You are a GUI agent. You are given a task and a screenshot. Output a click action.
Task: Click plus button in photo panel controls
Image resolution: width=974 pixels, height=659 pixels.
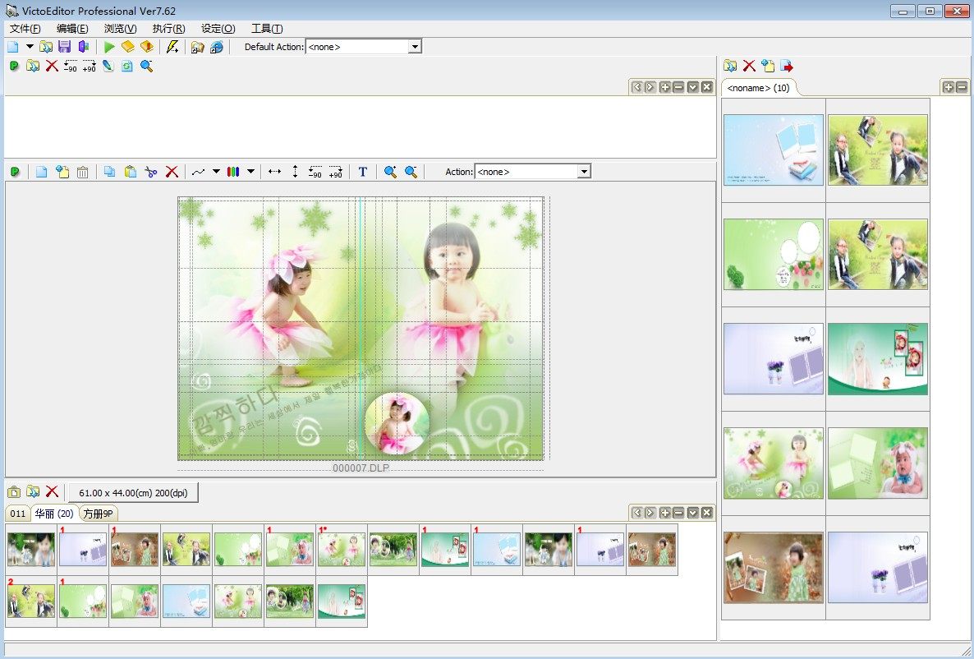click(x=664, y=87)
